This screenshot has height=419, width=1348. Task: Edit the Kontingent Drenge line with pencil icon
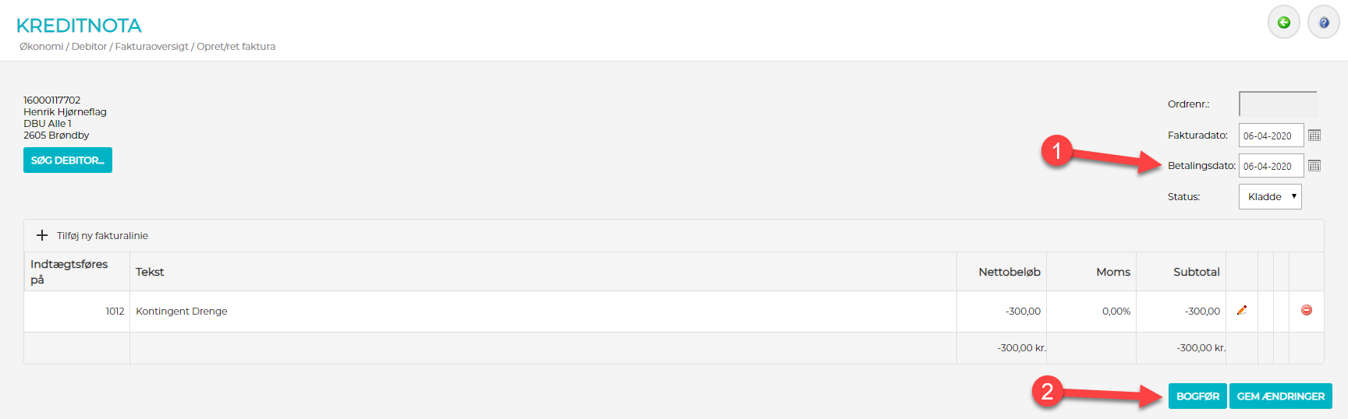(x=1242, y=310)
